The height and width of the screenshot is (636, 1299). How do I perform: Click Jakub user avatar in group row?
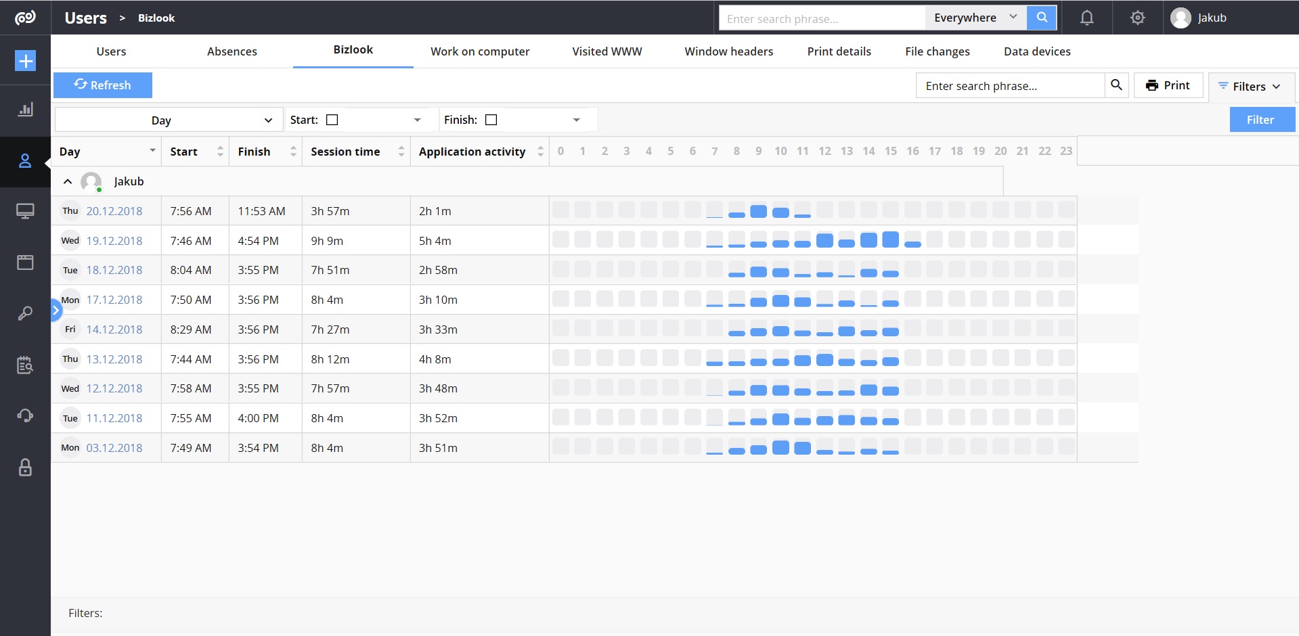[x=91, y=181]
